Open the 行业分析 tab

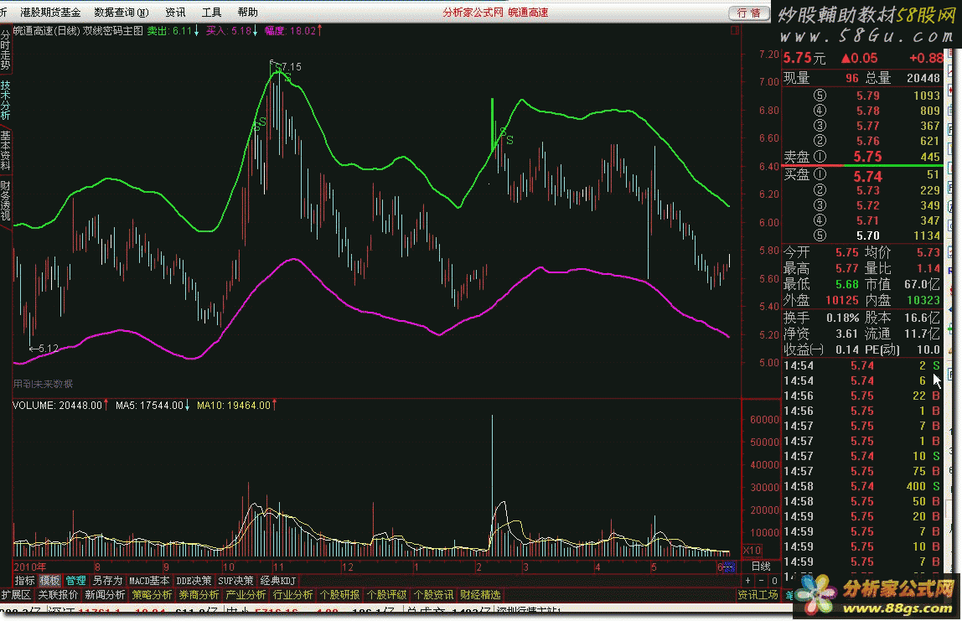click(x=292, y=595)
